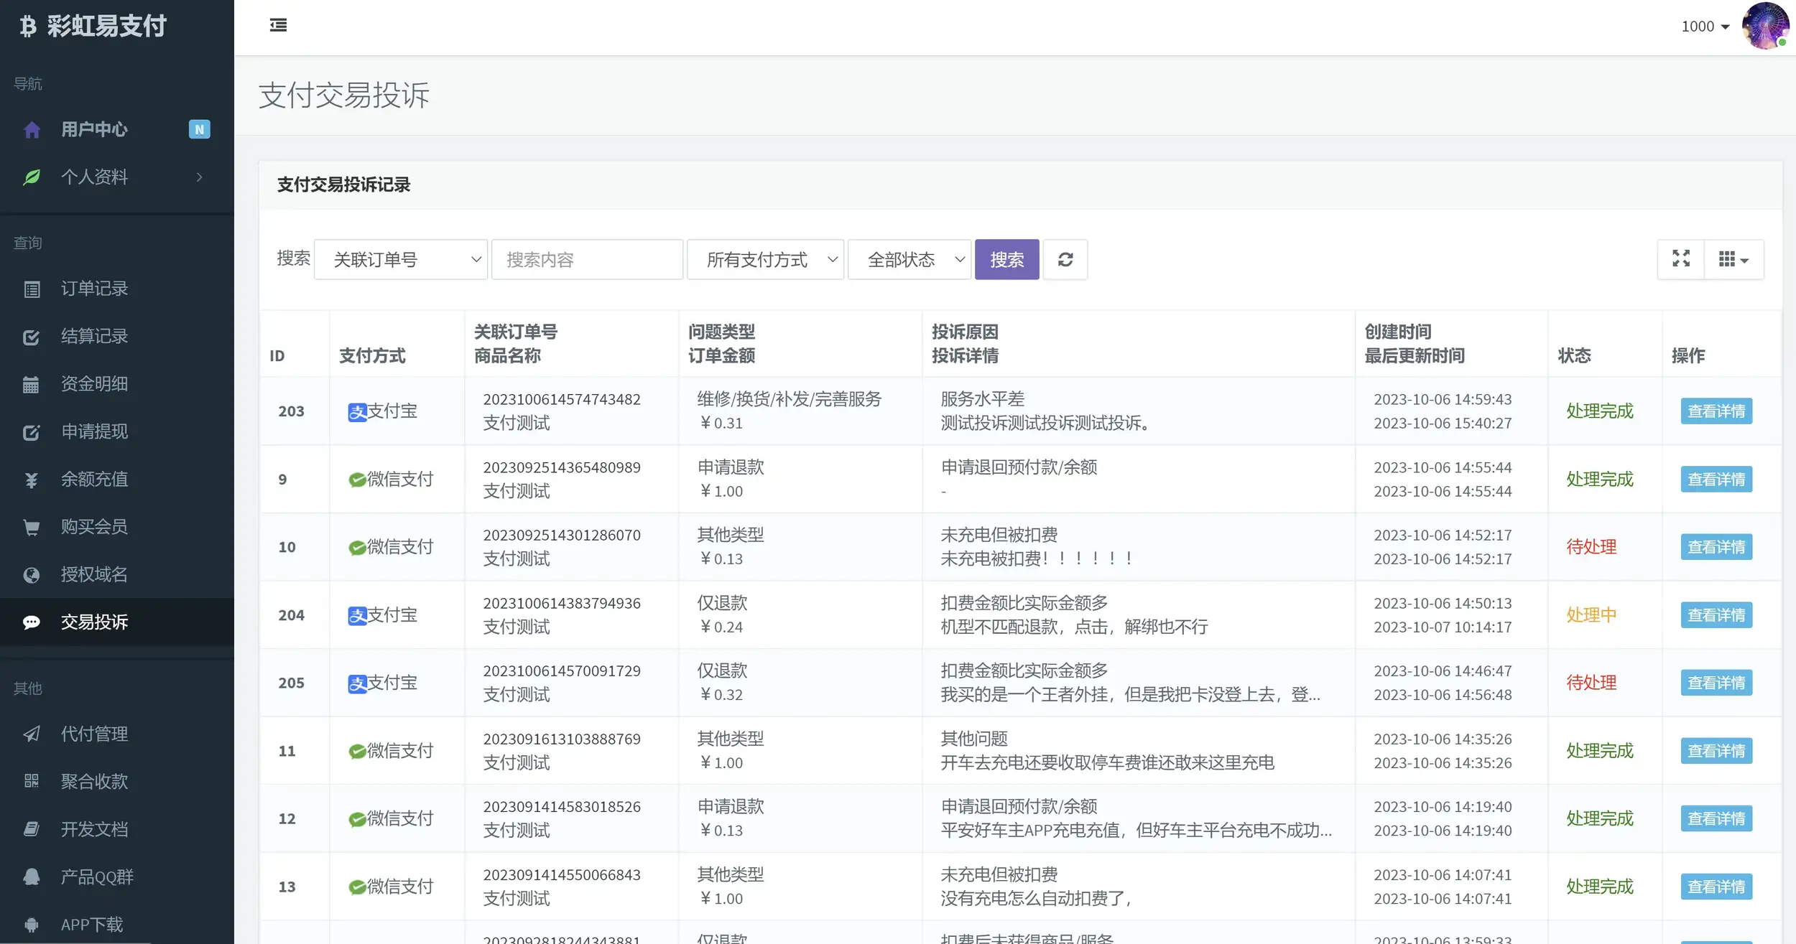Toggle fullscreen mode for the table
Viewport: 1796px width, 944px height.
[1681, 259]
